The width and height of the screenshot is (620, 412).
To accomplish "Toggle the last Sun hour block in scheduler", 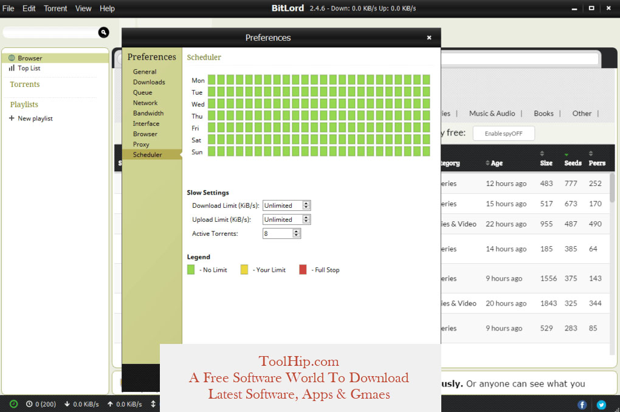I will [426, 151].
